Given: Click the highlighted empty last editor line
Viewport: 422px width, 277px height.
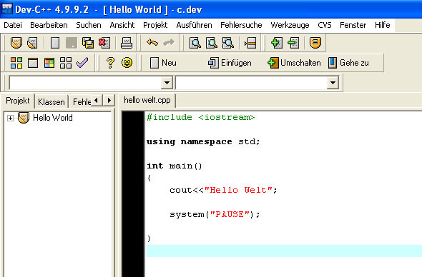Looking at the screenshot, I should pos(284,251).
